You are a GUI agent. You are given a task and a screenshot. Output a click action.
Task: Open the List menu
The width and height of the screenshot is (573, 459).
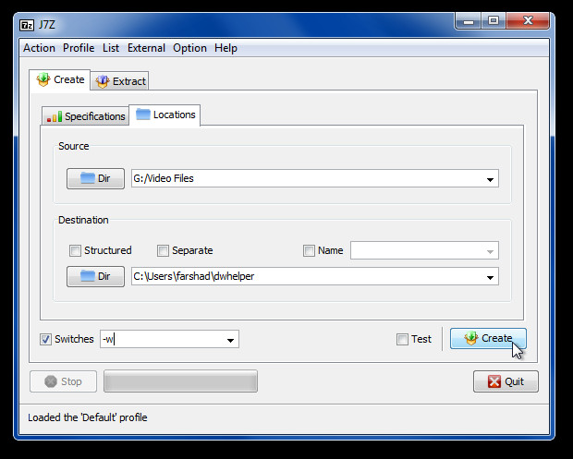111,48
